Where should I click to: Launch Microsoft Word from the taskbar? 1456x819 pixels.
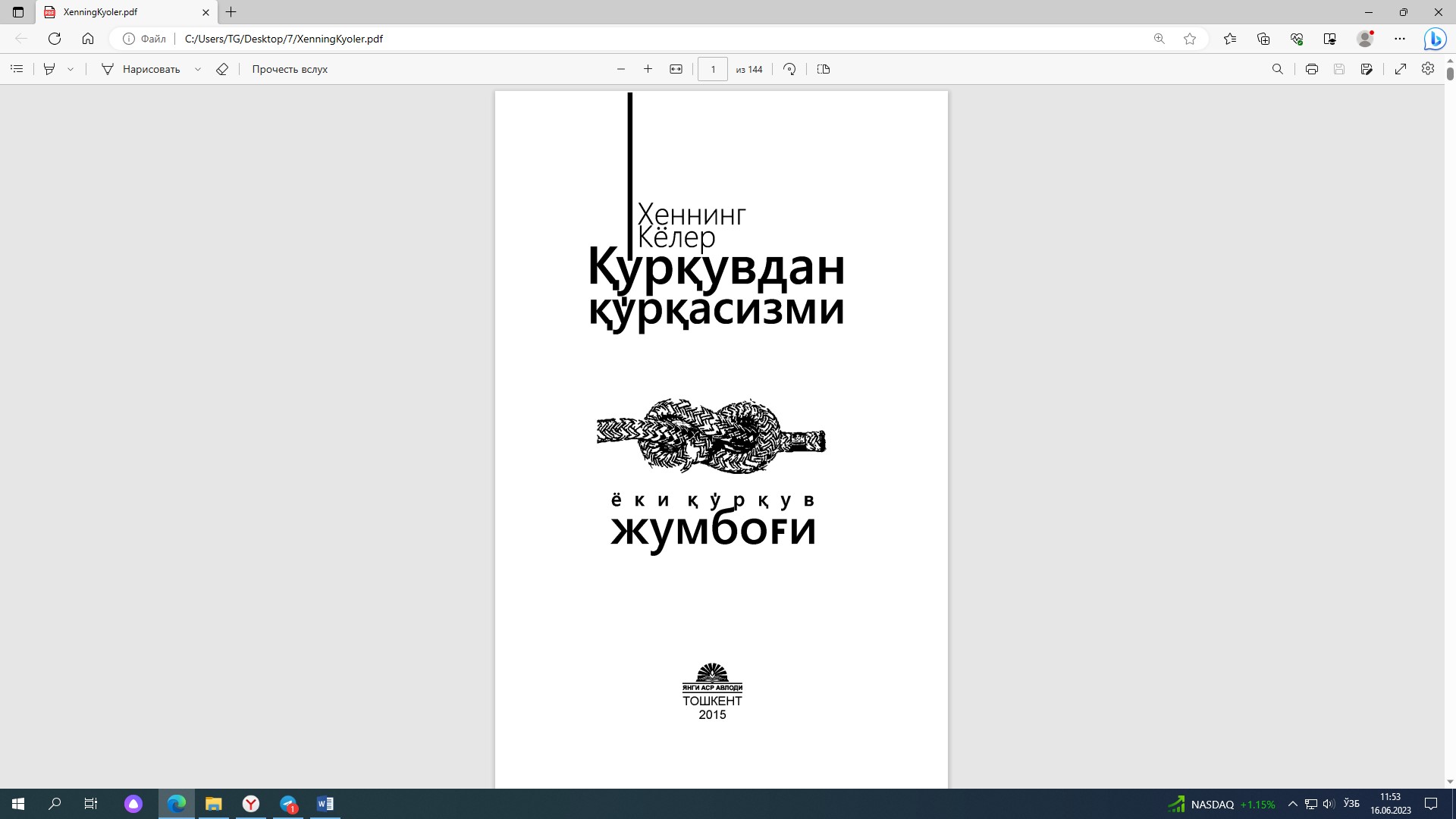click(325, 804)
